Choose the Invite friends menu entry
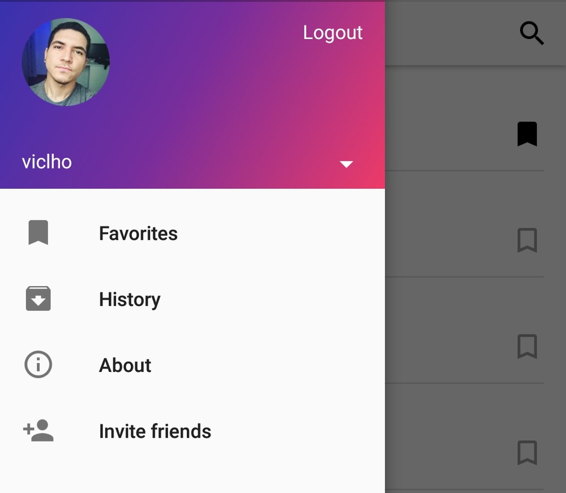The image size is (566, 493). click(155, 431)
